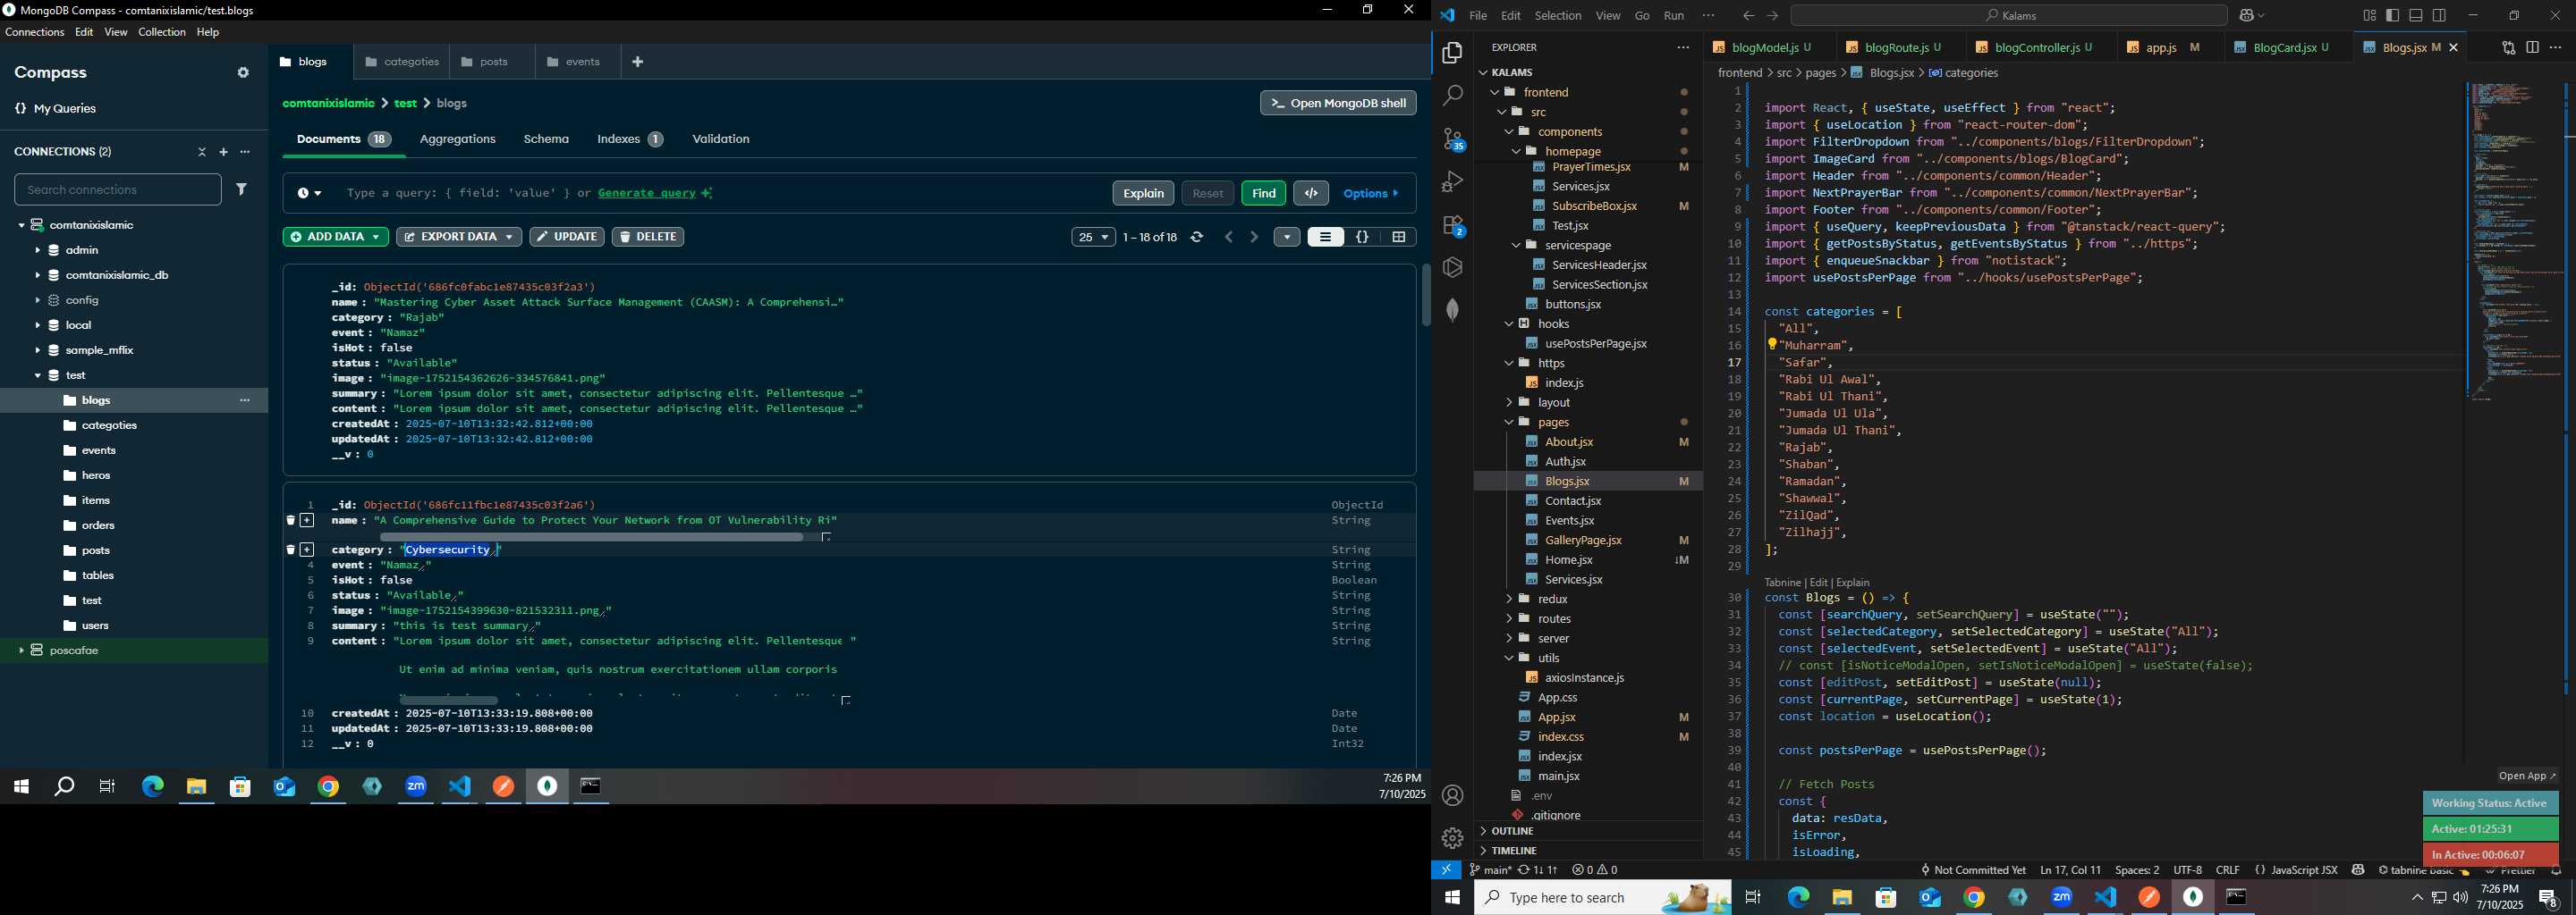The height and width of the screenshot is (915, 2576).
Task: Open Selection menu in VS Code
Action: click(x=1558, y=16)
